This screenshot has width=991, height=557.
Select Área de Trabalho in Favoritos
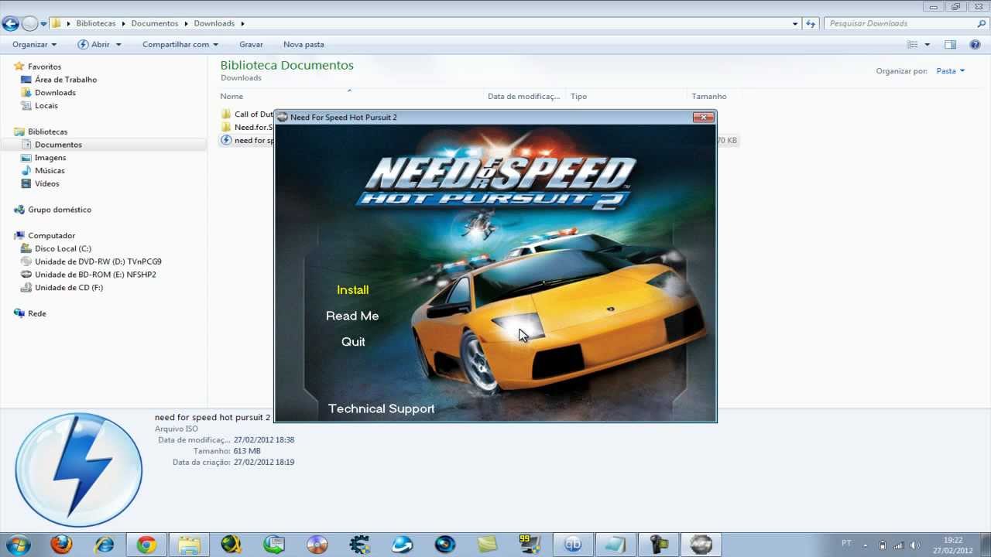(66, 80)
